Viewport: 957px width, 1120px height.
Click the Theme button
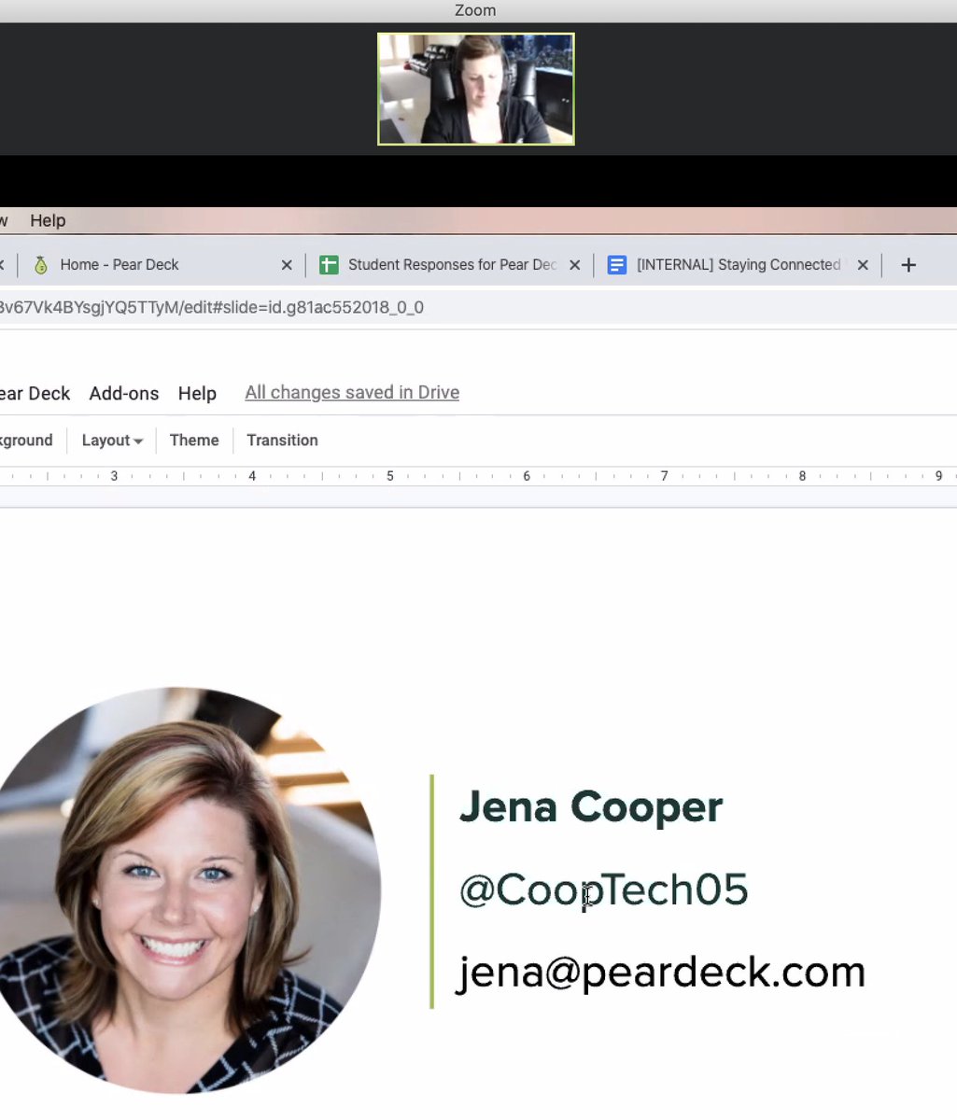[x=194, y=441]
